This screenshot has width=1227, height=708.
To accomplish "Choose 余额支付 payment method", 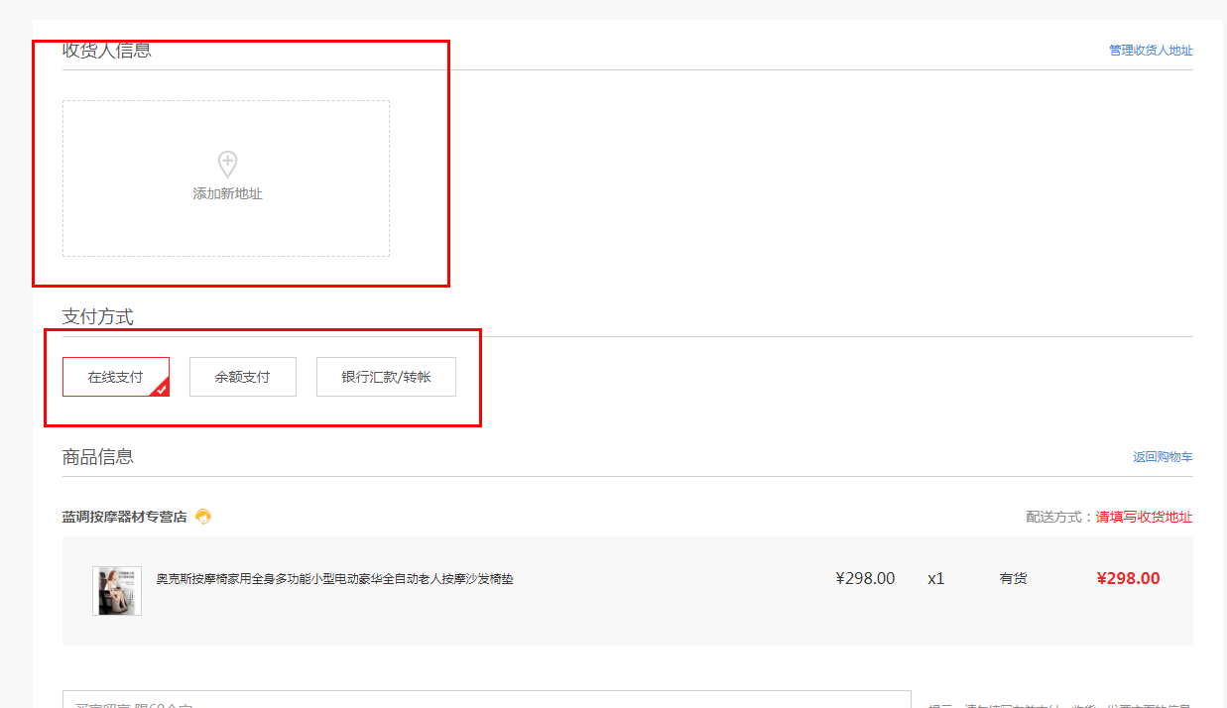I will point(243,377).
